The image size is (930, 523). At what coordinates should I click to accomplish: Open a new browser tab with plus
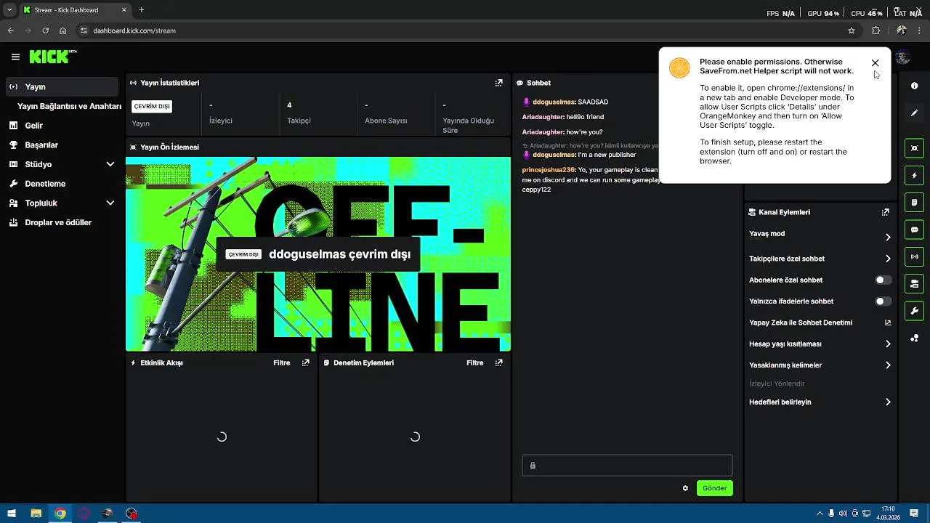pos(141,10)
